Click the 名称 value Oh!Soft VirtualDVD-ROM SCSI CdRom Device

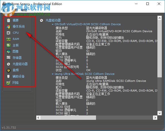point(119,31)
